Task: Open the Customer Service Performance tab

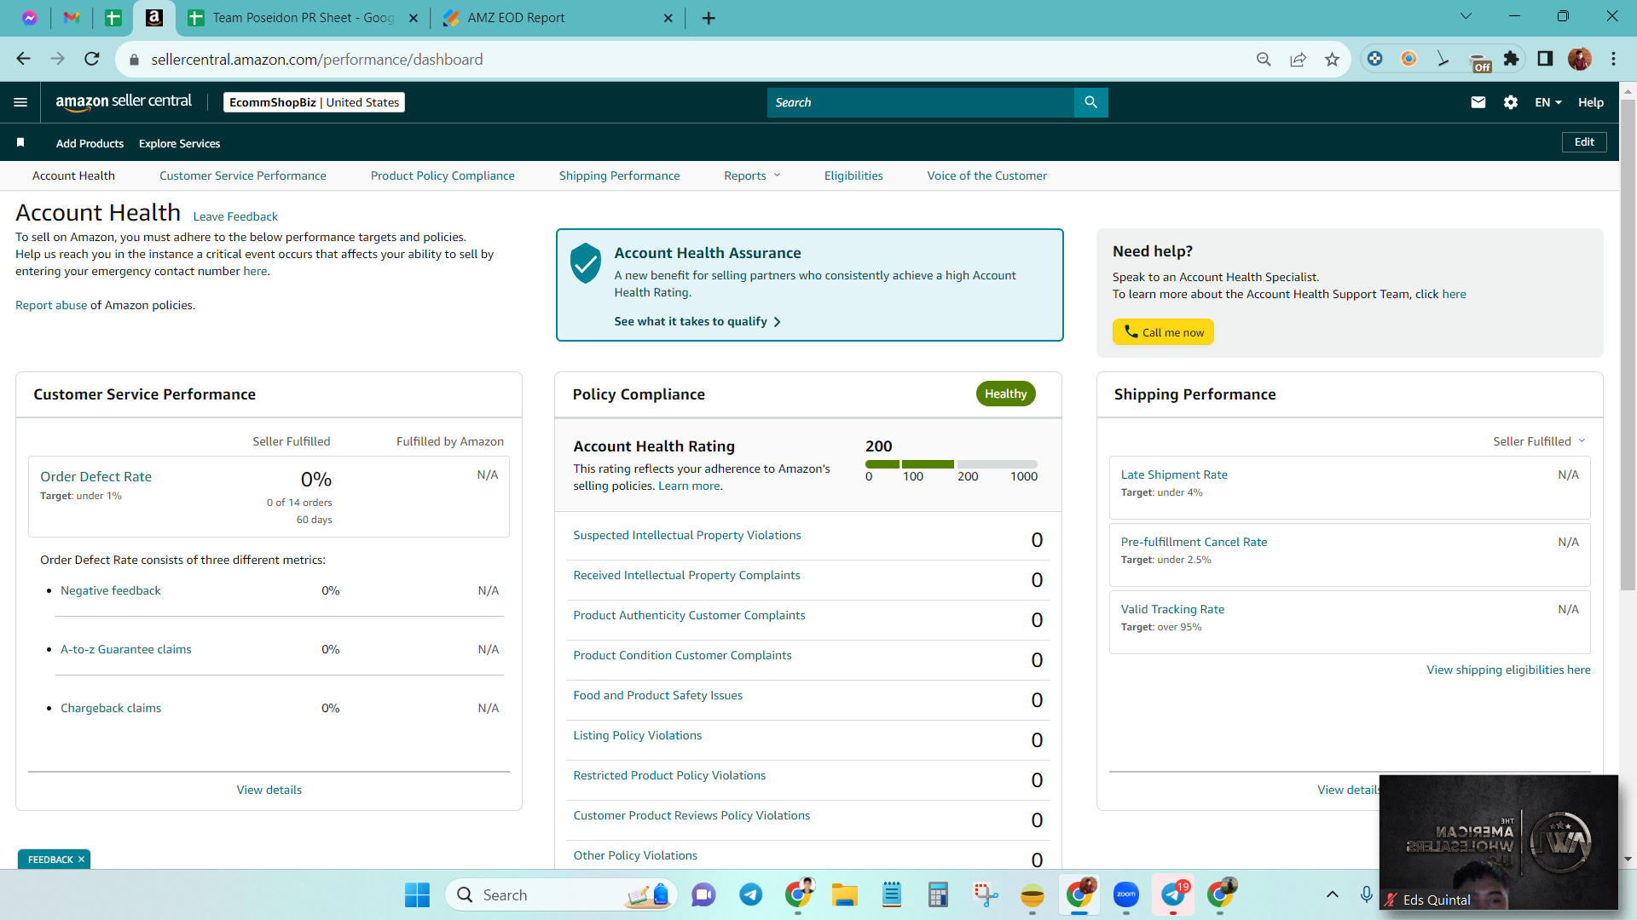Action: tap(243, 175)
